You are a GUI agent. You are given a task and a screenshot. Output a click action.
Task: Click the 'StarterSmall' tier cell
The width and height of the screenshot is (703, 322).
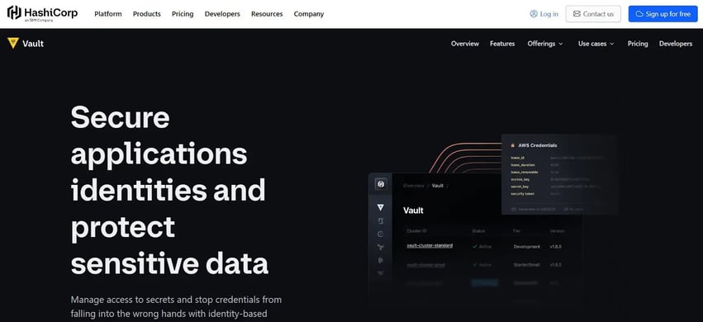[526, 265]
